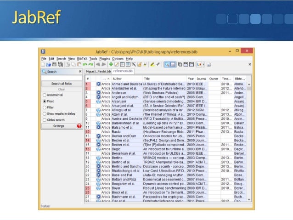This screenshot has height=220, width=293.
Task: Select the Bertino and Sandhu entry row
Action: (x=166, y=166)
